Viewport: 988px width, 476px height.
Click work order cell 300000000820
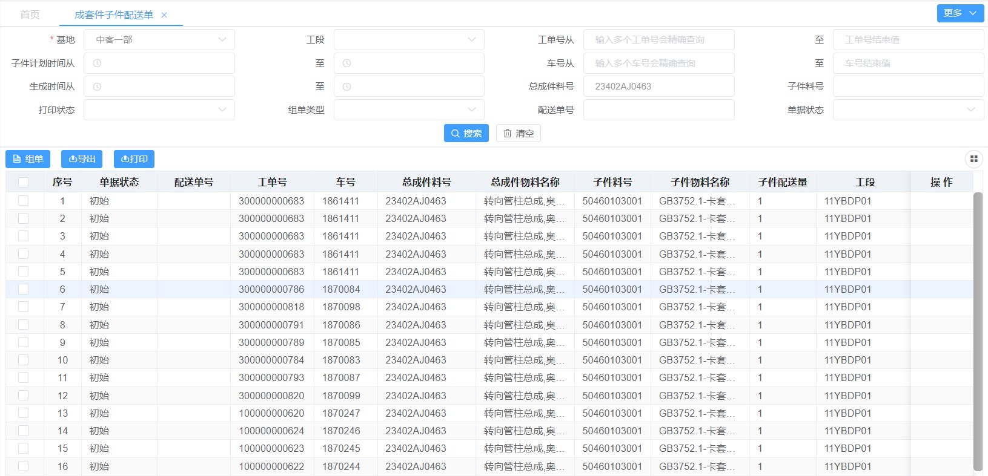[x=271, y=396]
